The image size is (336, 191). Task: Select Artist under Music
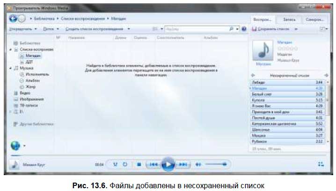tap(37, 74)
